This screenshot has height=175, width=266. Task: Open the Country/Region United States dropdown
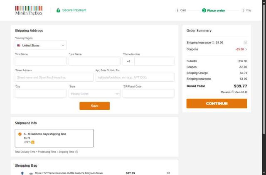pyautogui.click(x=41, y=45)
